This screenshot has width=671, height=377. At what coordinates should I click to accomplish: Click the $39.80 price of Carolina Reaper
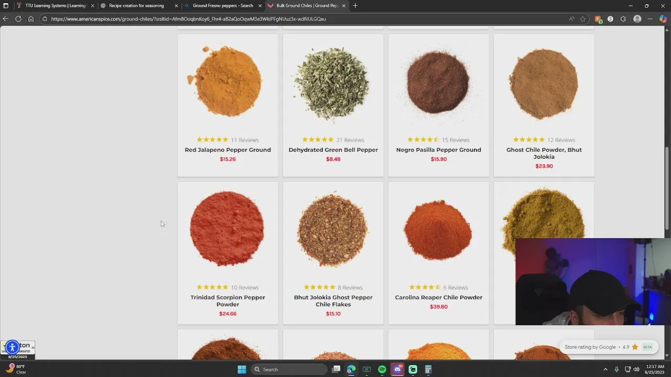[x=439, y=307]
